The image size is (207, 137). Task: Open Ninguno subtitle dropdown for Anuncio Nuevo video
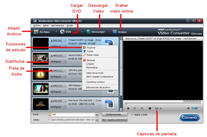pyautogui.click(x=58, y=61)
